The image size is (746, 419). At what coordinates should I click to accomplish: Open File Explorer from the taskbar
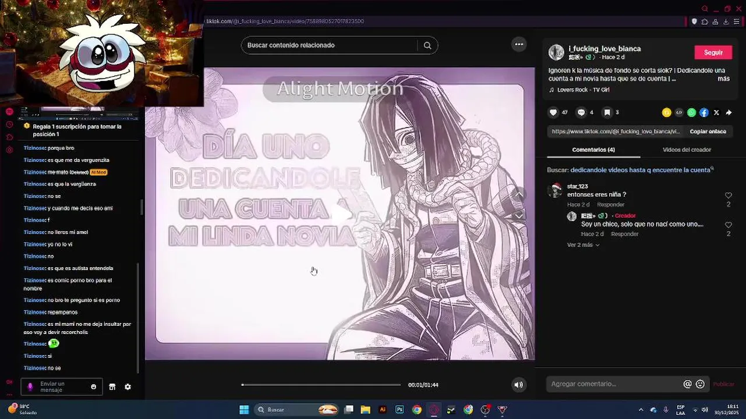pyautogui.click(x=365, y=410)
